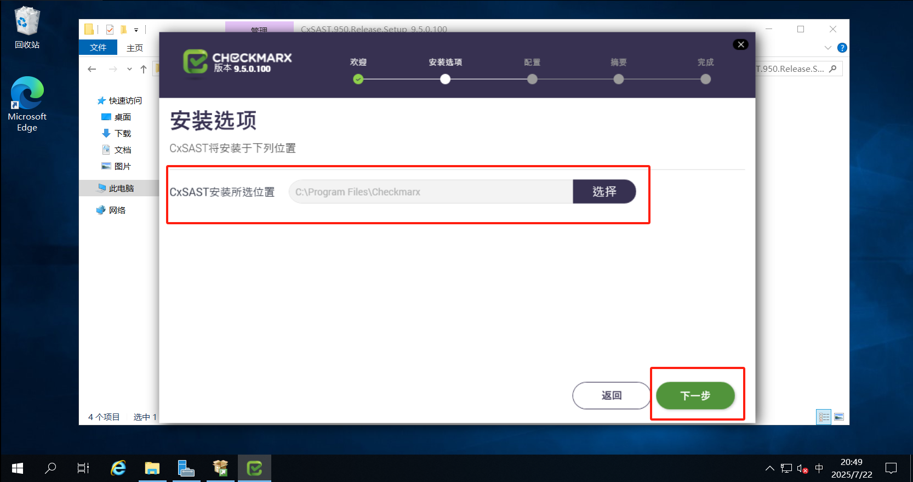Minimize the File Explorer window
Viewport: 913px width, 482px height.
coord(769,29)
